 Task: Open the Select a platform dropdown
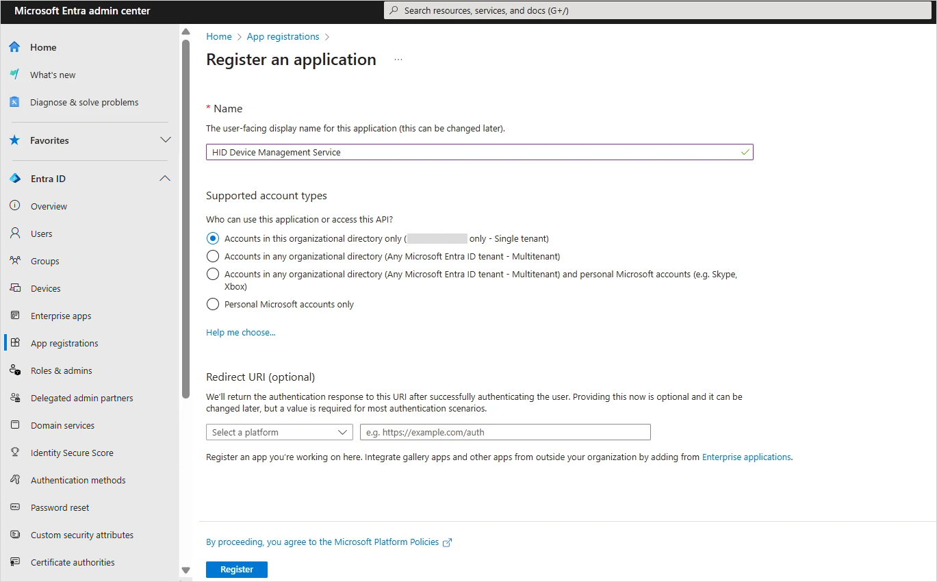[x=279, y=433]
